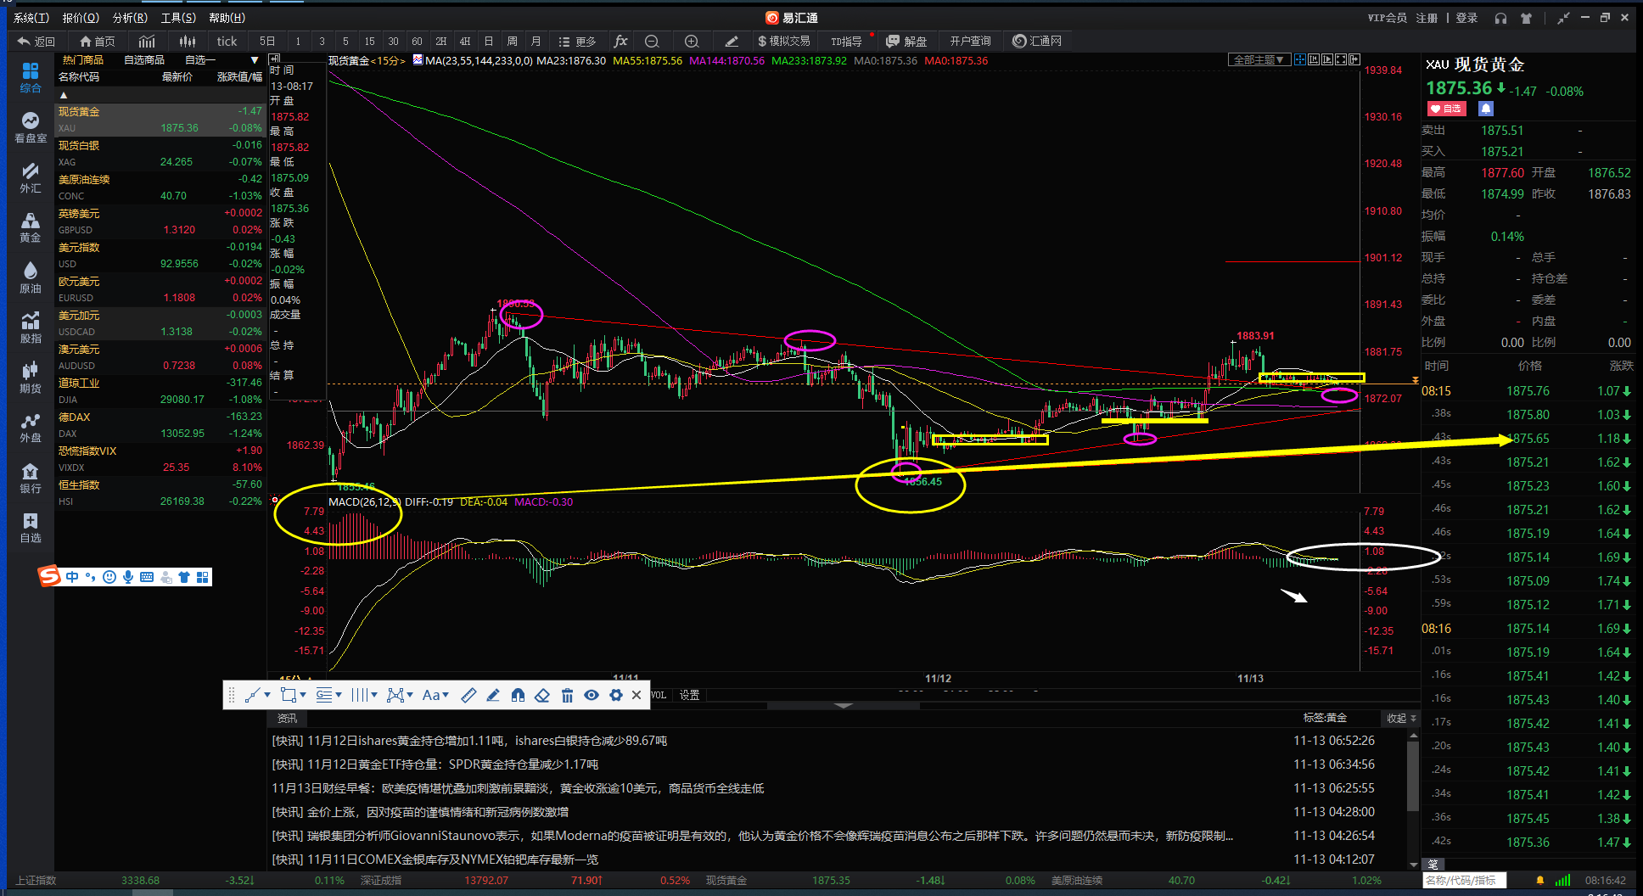Toggle Sogou input Chinese/English mode
The height and width of the screenshot is (896, 1643).
click(x=72, y=577)
